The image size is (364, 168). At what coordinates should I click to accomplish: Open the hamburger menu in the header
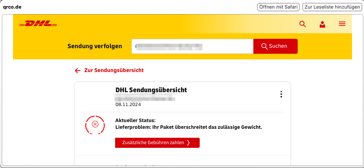tap(342, 24)
